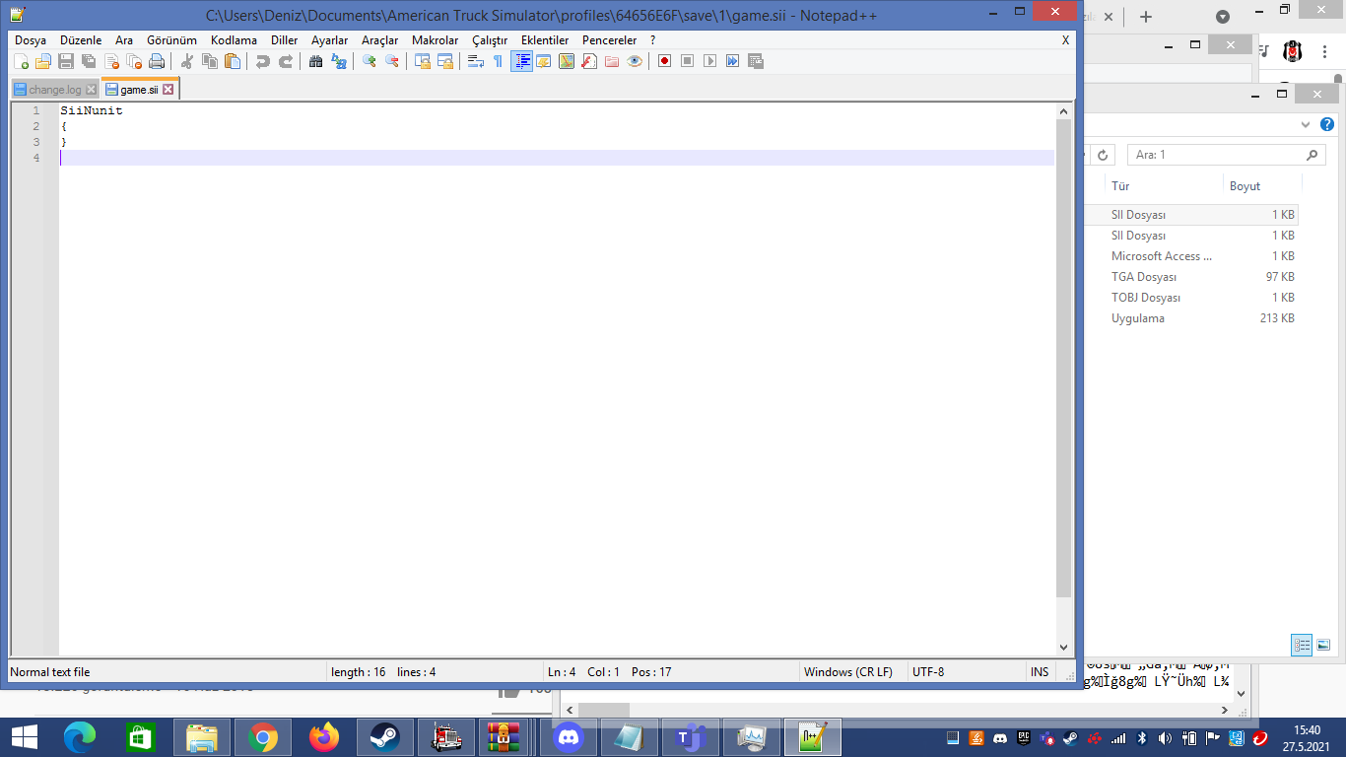This screenshot has width=1346, height=757.
Task: Select the TGA Dosyası row in Explorer
Action: click(x=1190, y=277)
